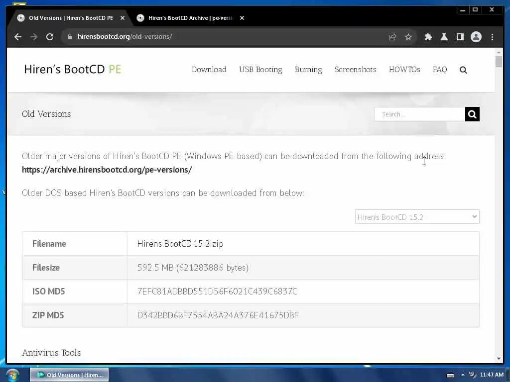Image resolution: width=510 pixels, height=382 pixels.
Task: Click the page scrollbar down arrow
Action: [499, 359]
